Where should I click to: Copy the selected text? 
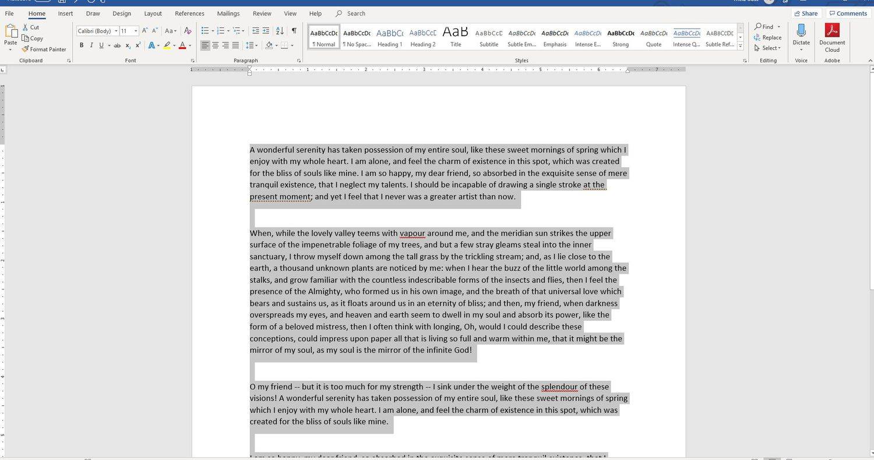pos(32,38)
